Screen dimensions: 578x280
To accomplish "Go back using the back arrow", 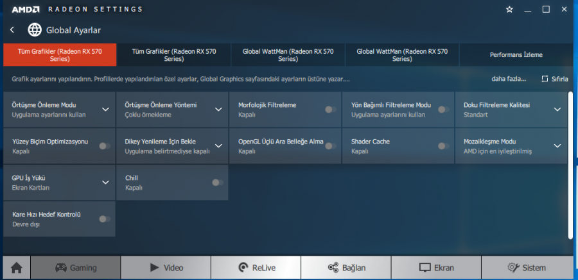I will point(12,30).
